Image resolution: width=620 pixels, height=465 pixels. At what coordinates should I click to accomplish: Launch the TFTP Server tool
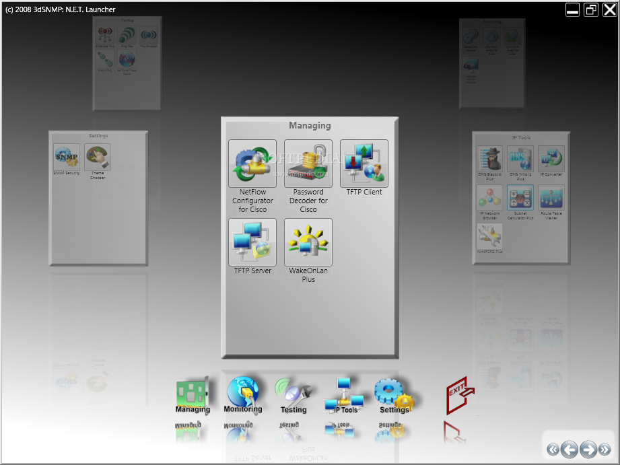coord(252,242)
